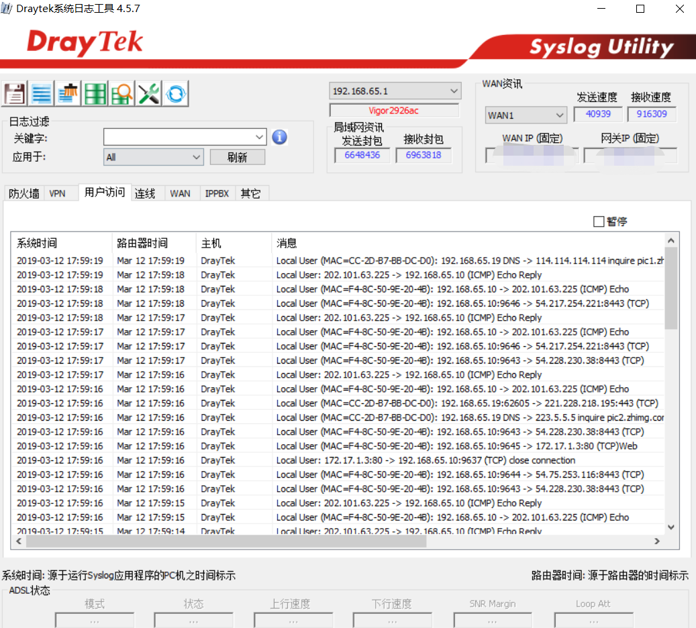Viewport: 696px width, 628px height.
Task: Click the 路由器时间 column header
Action: coord(154,243)
